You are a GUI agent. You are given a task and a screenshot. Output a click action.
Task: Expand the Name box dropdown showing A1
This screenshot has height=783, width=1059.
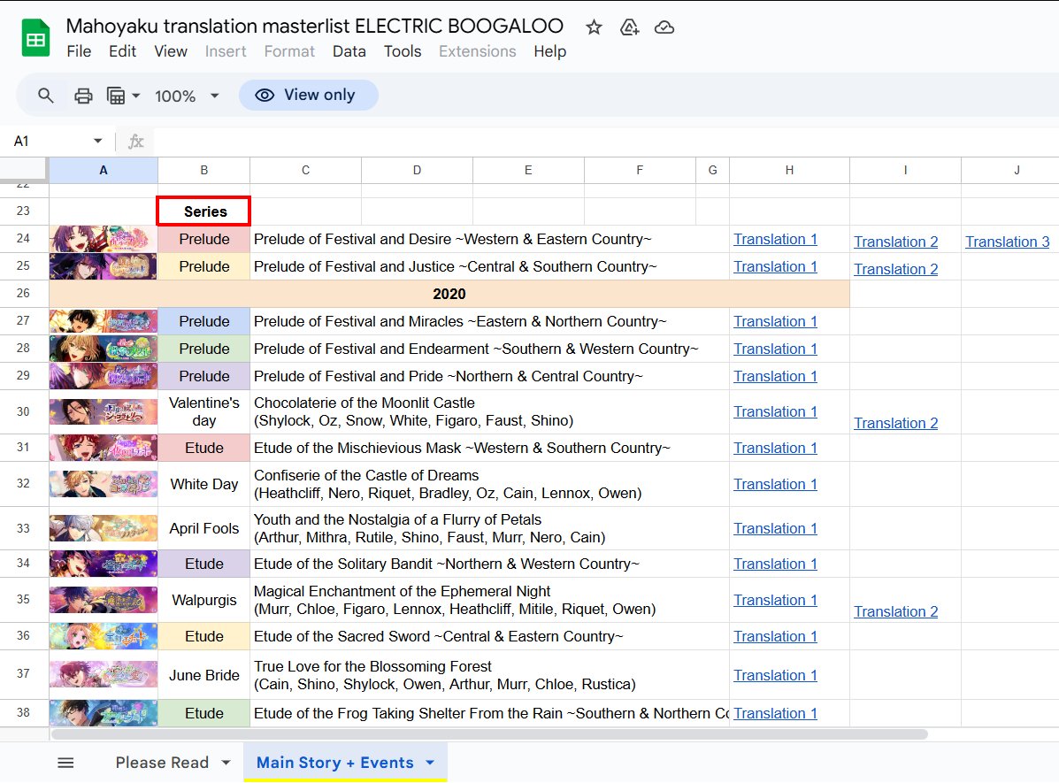(x=97, y=141)
